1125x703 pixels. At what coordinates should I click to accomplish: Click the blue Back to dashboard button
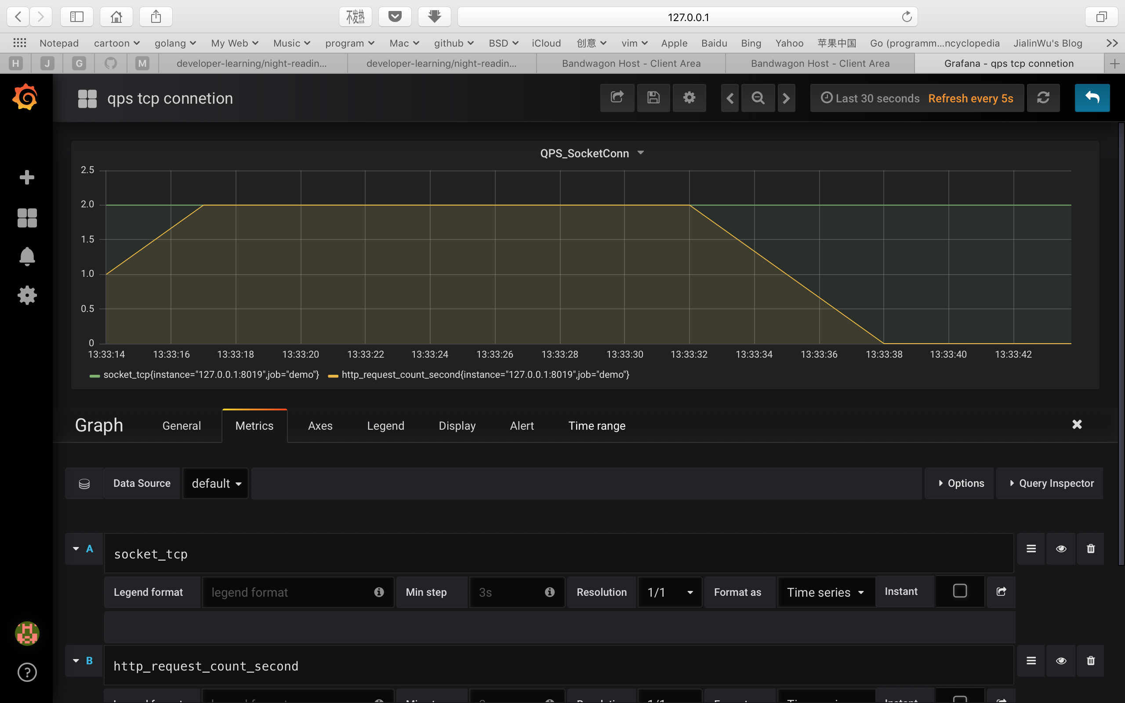click(x=1092, y=98)
